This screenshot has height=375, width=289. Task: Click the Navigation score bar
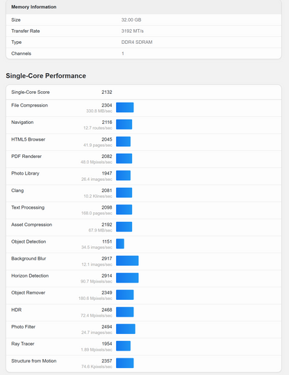[x=124, y=125]
